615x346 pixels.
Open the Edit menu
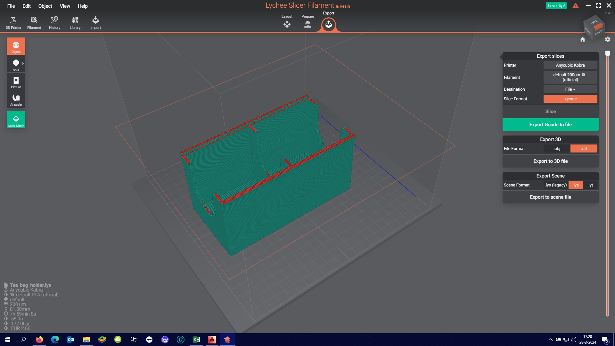click(x=27, y=6)
